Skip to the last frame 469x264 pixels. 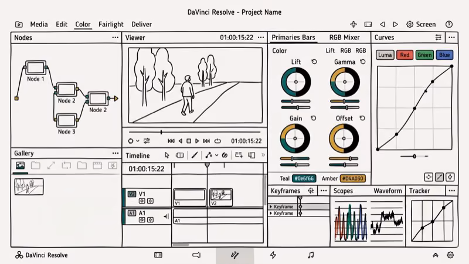click(206, 141)
